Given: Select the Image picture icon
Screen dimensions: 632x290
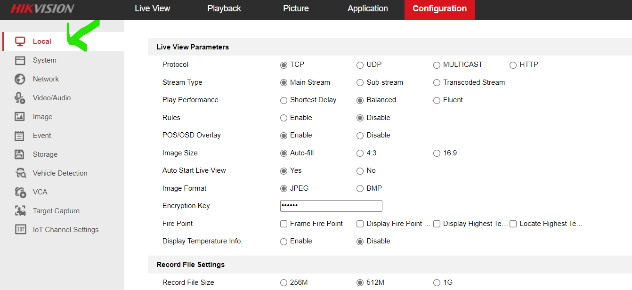Looking at the screenshot, I should pyautogui.click(x=20, y=117).
